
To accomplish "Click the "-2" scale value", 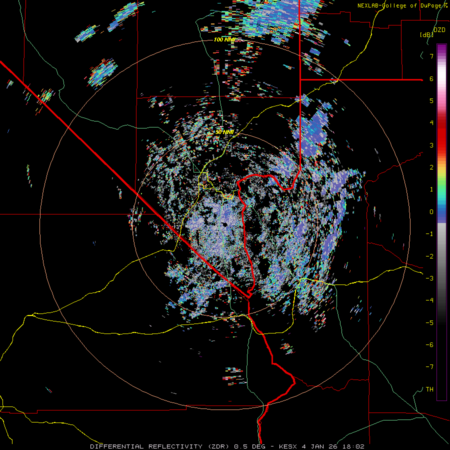I will [429, 256].
